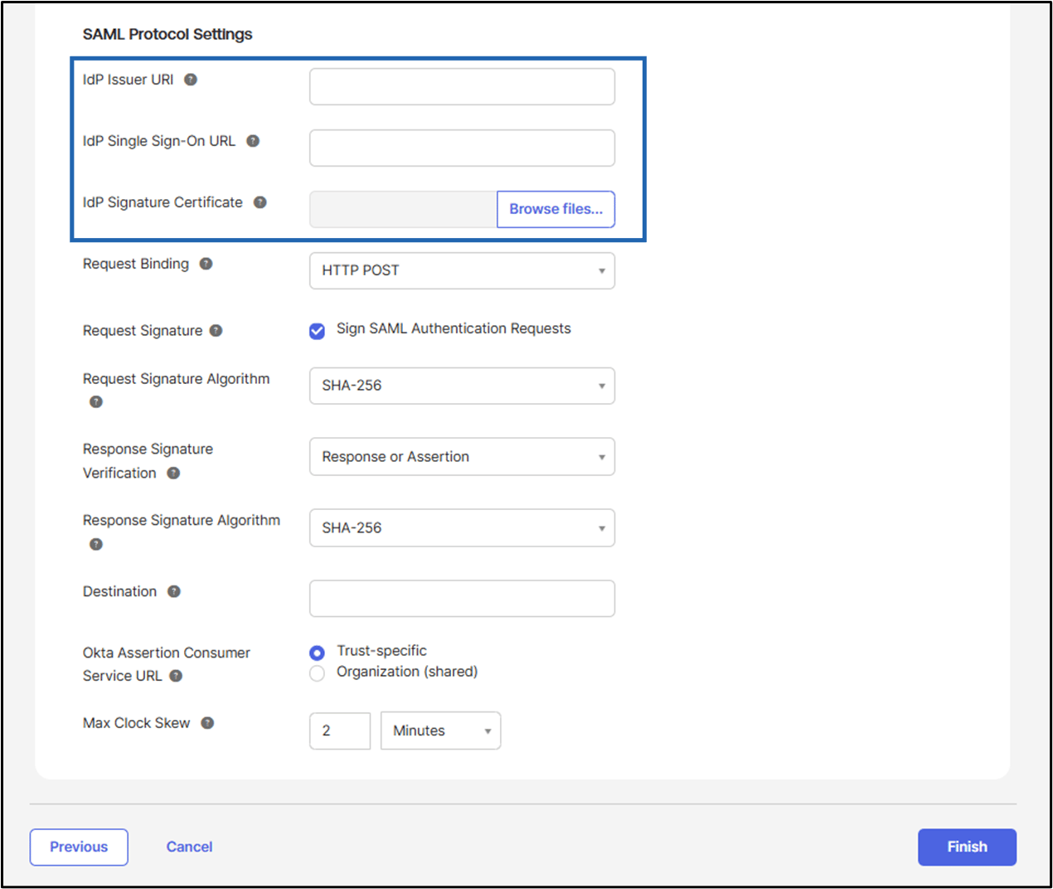Screen dimensions: 1053x889
Task: Click Browse files... for the signature certificate
Action: point(556,209)
